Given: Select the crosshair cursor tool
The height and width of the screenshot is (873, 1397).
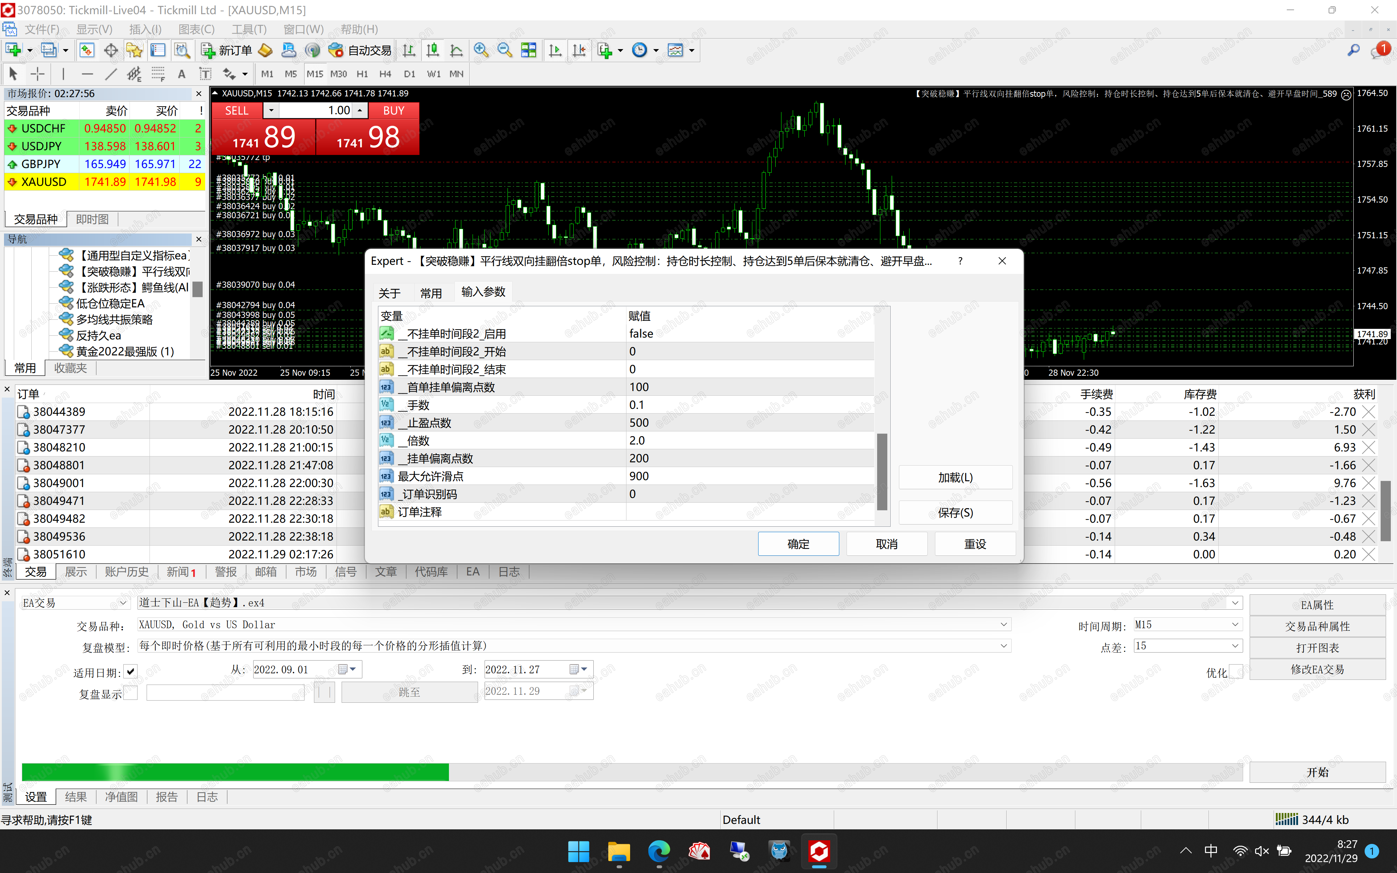Looking at the screenshot, I should point(37,74).
